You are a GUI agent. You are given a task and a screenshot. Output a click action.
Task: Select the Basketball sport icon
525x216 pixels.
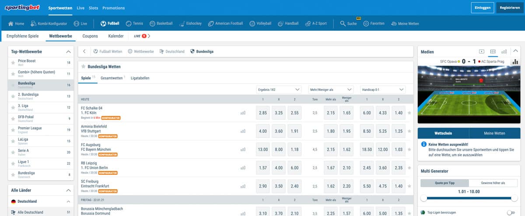(x=161, y=24)
